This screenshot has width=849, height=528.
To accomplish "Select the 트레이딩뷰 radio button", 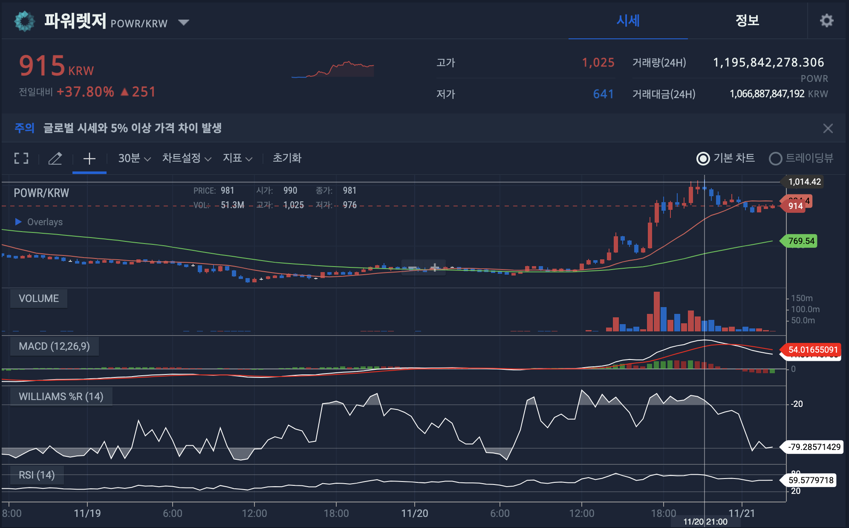I will point(775,159).
